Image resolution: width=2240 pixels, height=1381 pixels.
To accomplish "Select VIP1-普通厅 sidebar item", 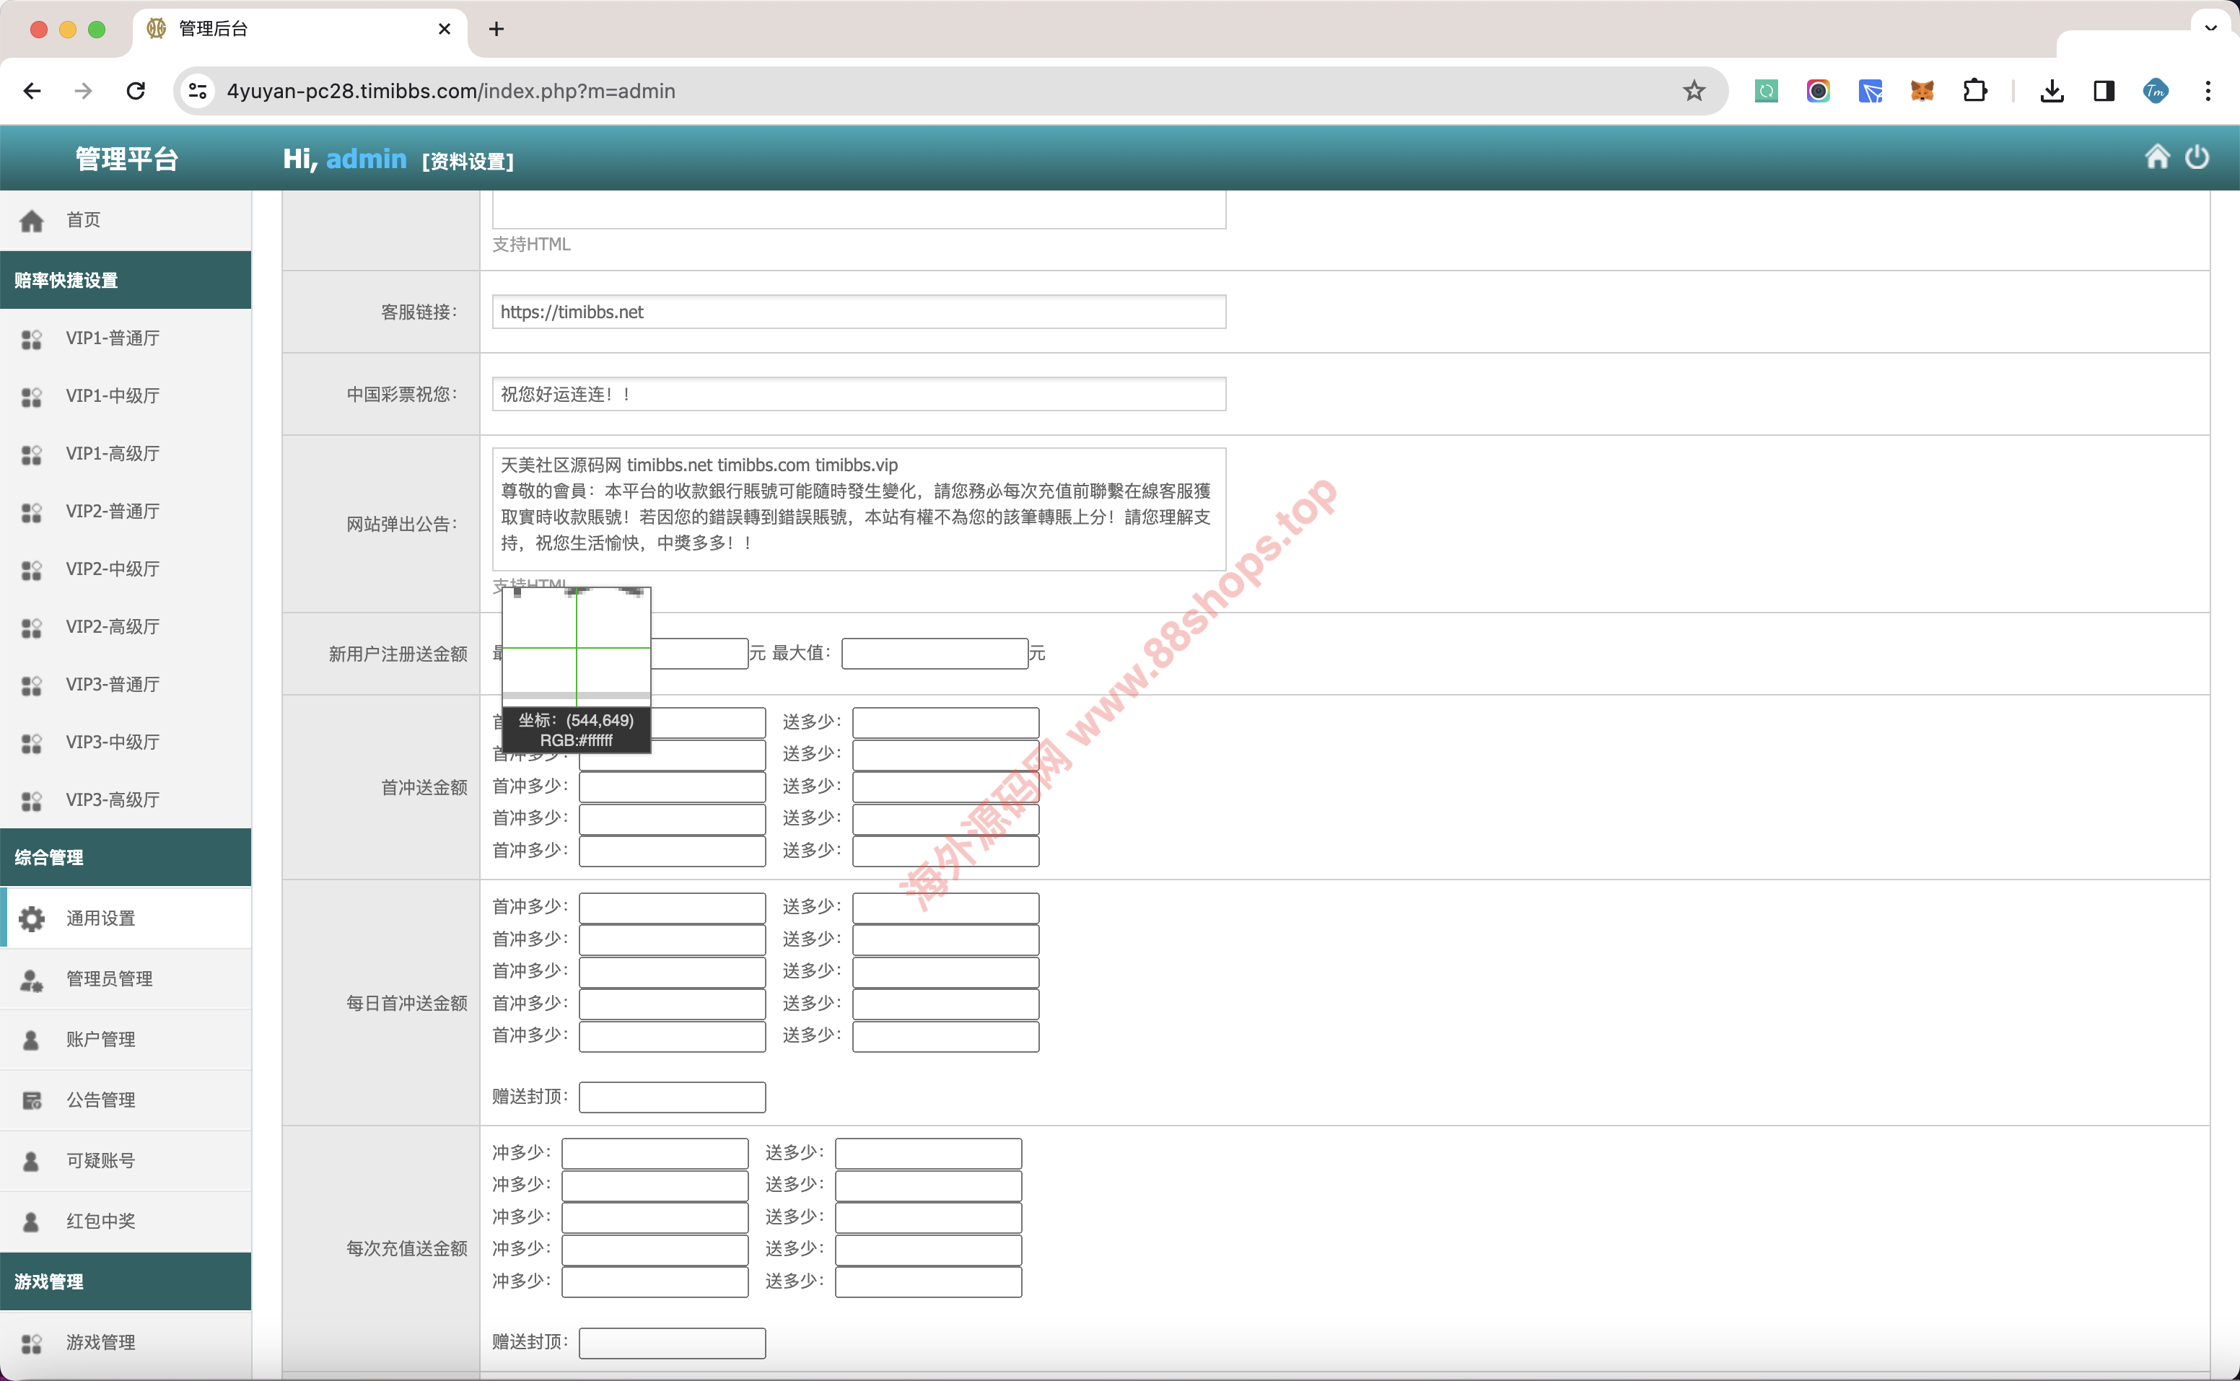I will click(113, 338).
